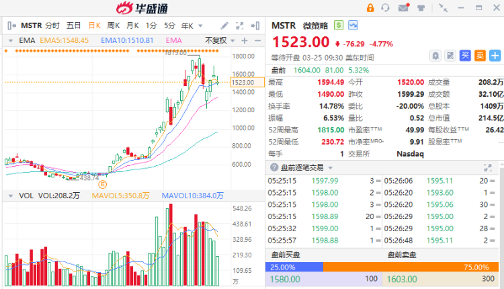Image resolution: width=504 pixels, height=289 pixels.
Task: Open help icon beside 盘前逐笔交易
Action: (x=274, y=167)
